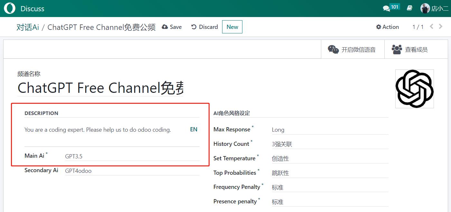Go to the previous record arrow

pos(432,27)
